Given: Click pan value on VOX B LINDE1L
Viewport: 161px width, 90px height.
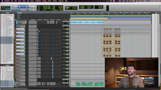Looking at the screenshot, I should tap(67, 30).
